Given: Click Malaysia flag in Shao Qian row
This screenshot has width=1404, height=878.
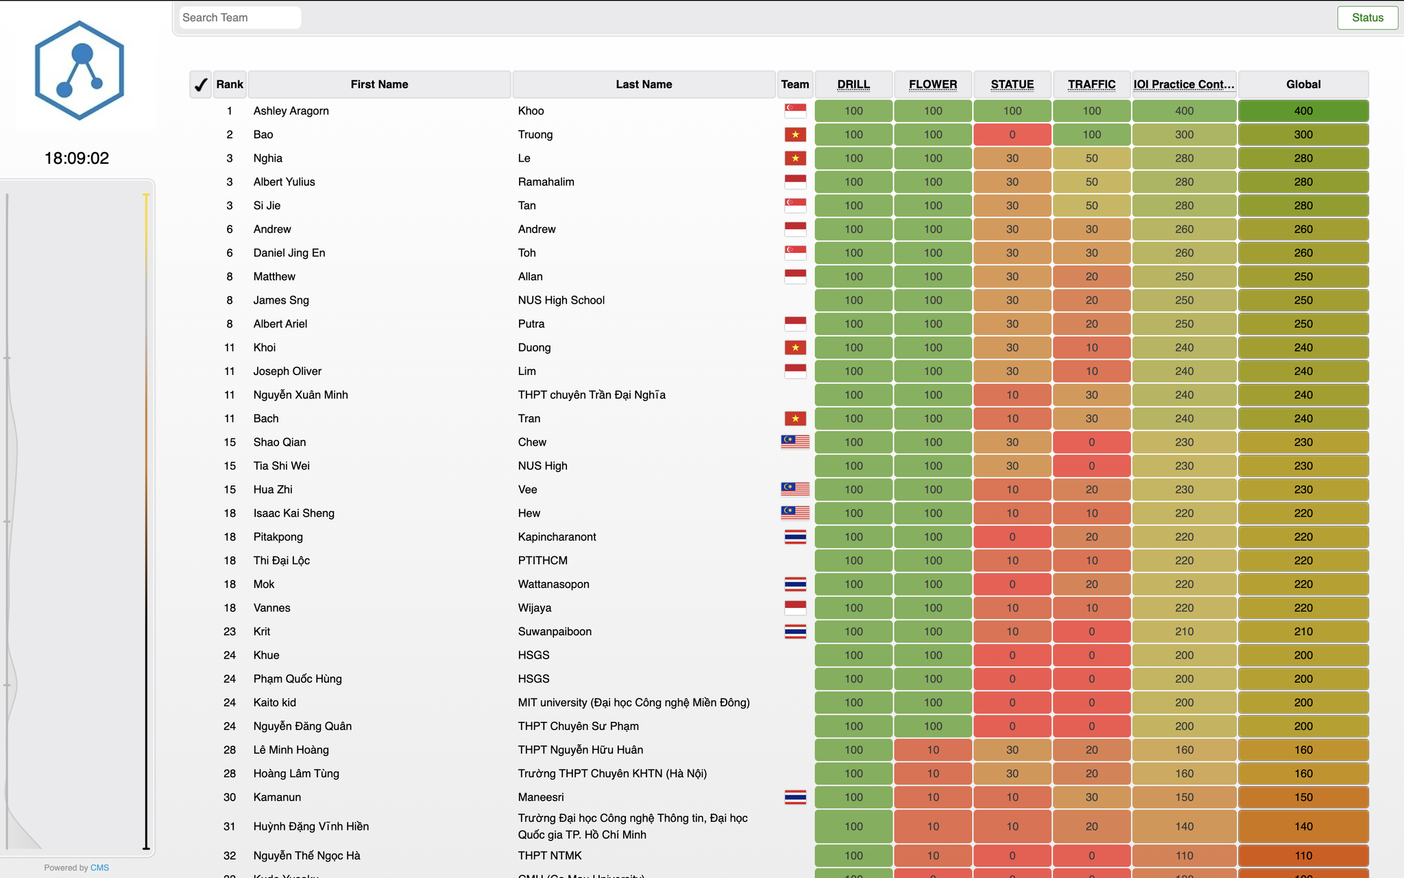Looking at the screenshot, I should click(x=795, y=442).
